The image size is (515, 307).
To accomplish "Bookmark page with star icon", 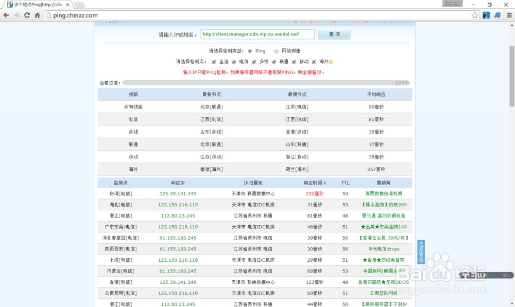I will 475,15.
